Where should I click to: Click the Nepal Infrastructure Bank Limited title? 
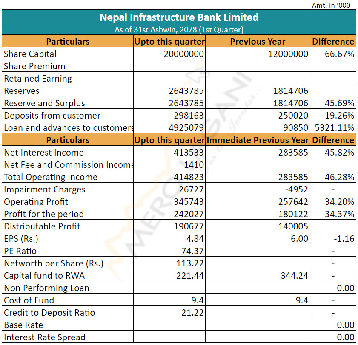179,17
